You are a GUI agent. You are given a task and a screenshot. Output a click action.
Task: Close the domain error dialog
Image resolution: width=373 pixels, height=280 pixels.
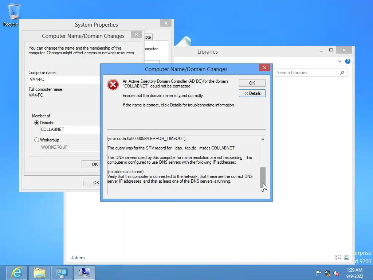click(264, 67)
